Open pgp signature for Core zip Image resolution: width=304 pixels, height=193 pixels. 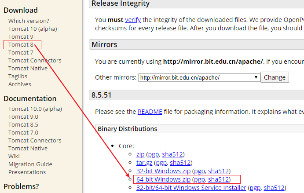154,155
